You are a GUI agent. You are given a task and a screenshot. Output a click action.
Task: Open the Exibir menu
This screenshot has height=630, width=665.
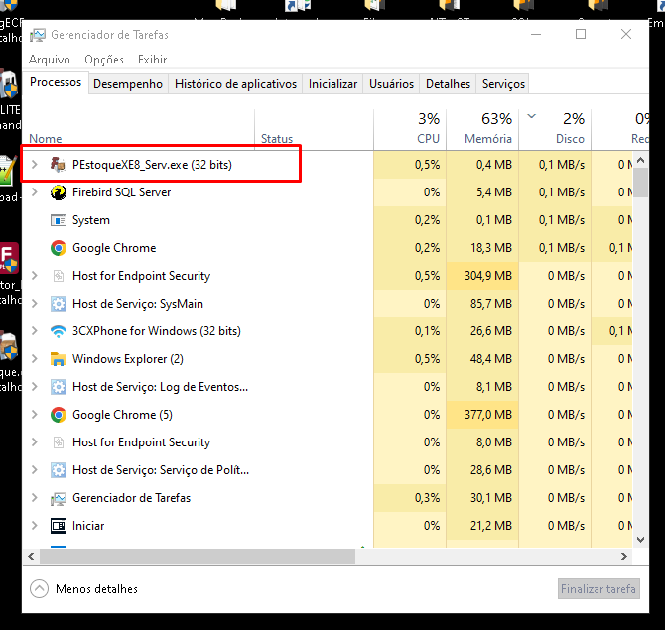(x=152, y=60)
